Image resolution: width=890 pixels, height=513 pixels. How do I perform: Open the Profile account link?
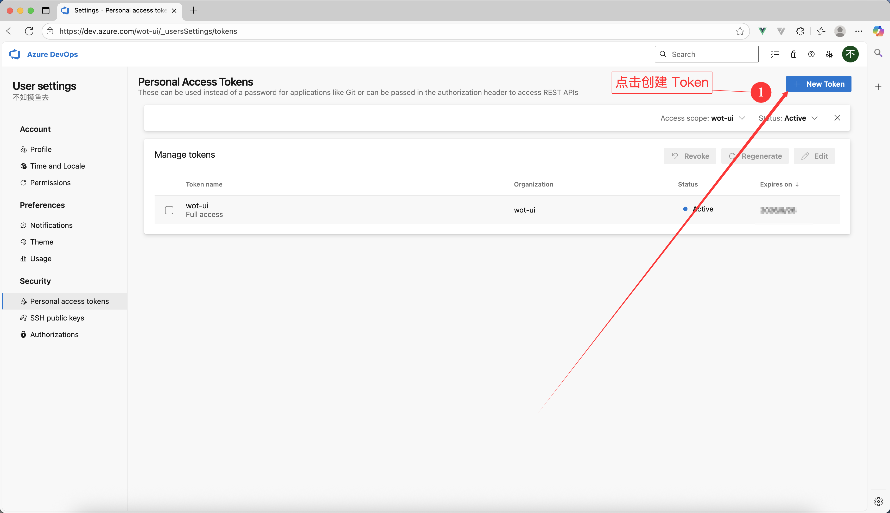(41, 149)
